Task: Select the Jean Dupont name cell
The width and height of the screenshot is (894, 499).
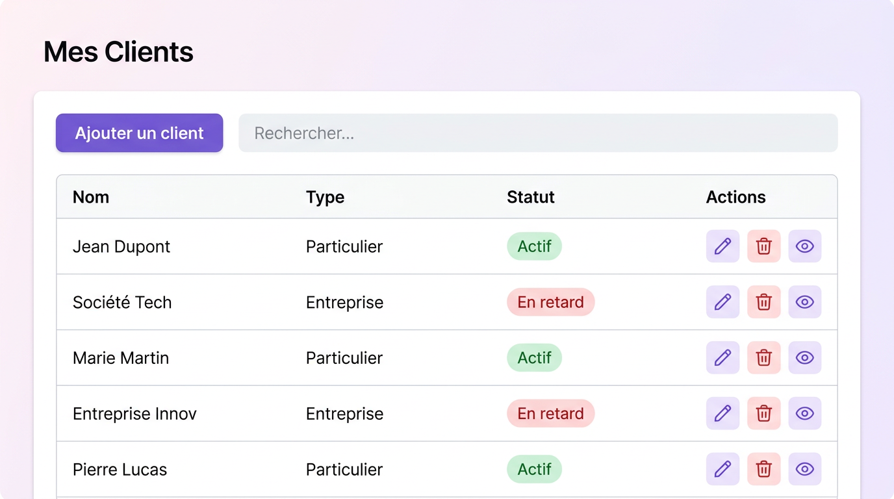Action: coord(121,246)
